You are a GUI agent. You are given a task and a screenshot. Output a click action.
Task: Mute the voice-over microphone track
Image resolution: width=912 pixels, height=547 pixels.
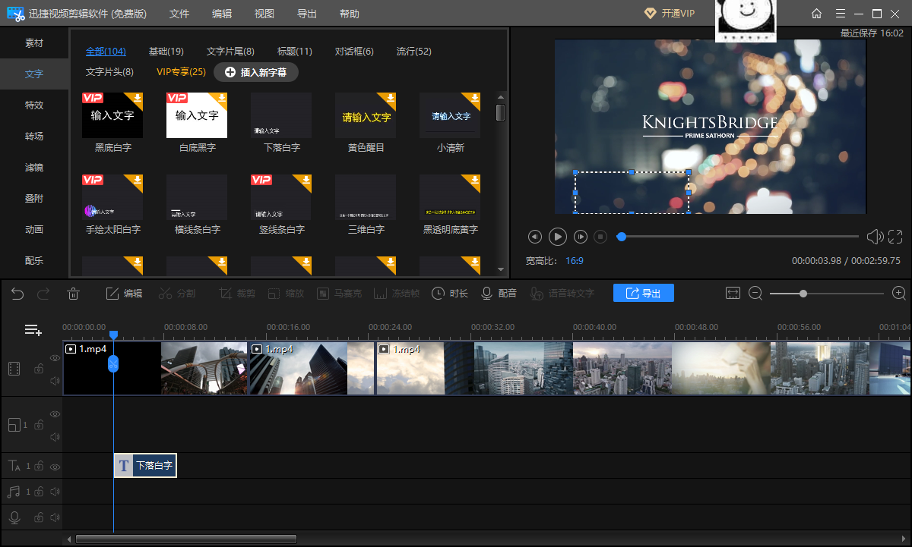pyautogui.click(x=55, y=518)
